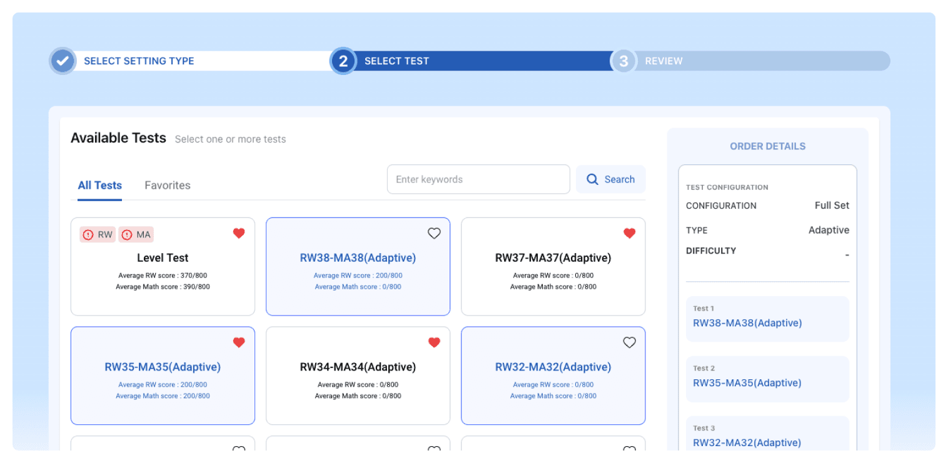Switch to the Favorites tab
948x463 pixels.
167,185
